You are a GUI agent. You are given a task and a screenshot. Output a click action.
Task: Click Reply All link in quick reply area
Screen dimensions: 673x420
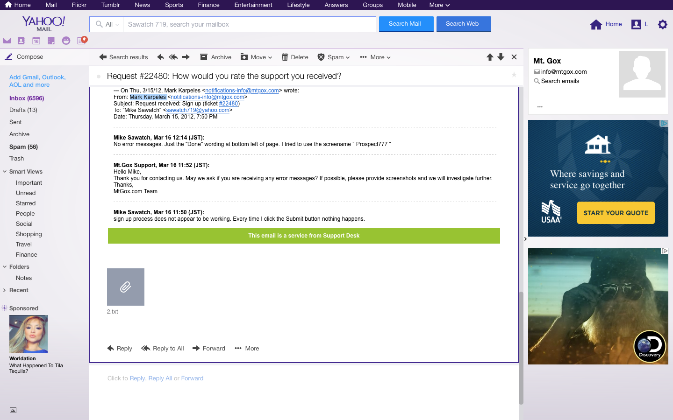[x=160, y=378]
